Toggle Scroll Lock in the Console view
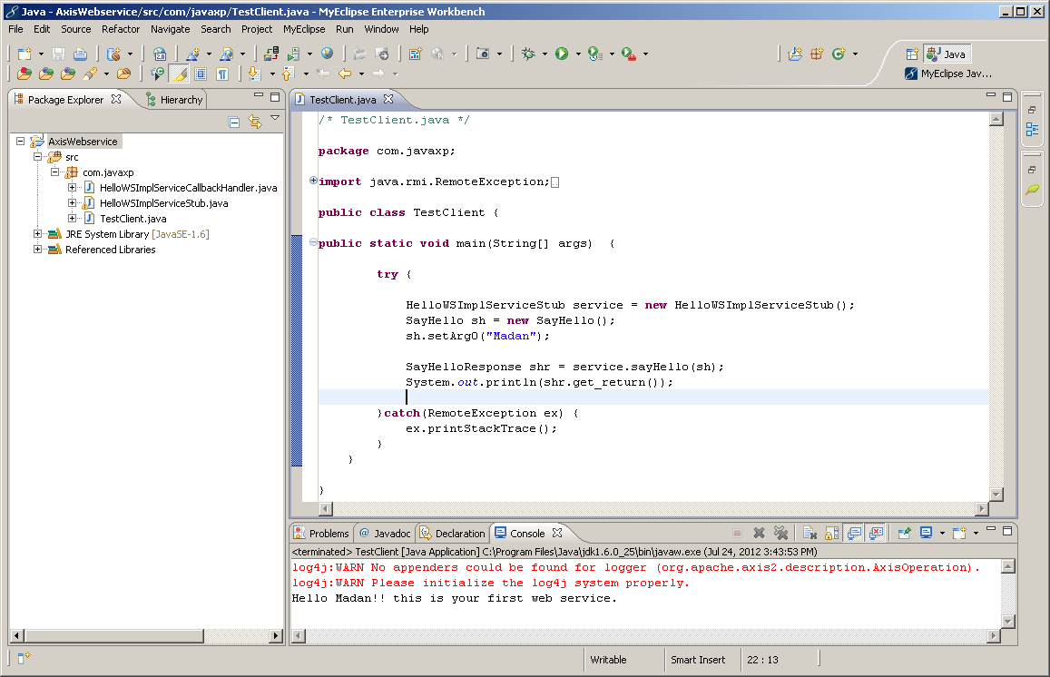 click(830, 533)
